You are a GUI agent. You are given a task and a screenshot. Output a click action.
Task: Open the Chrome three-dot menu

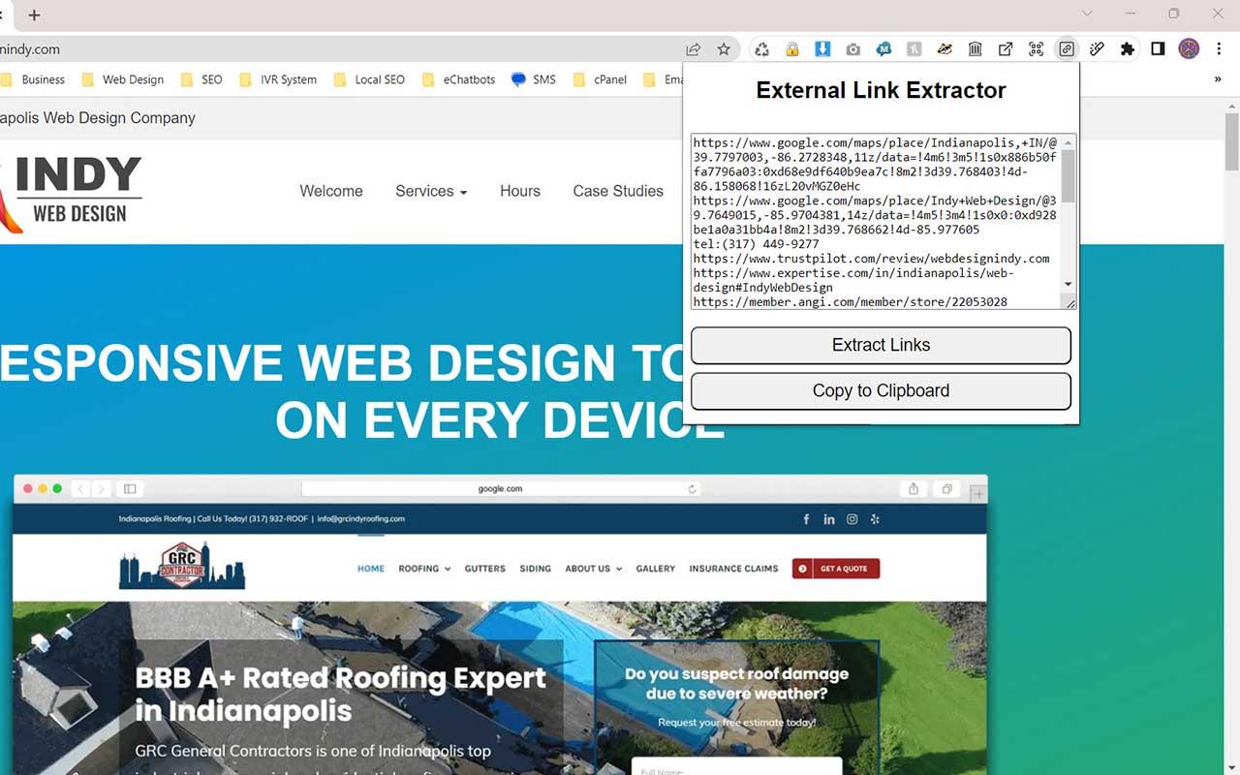[1219, 48]
